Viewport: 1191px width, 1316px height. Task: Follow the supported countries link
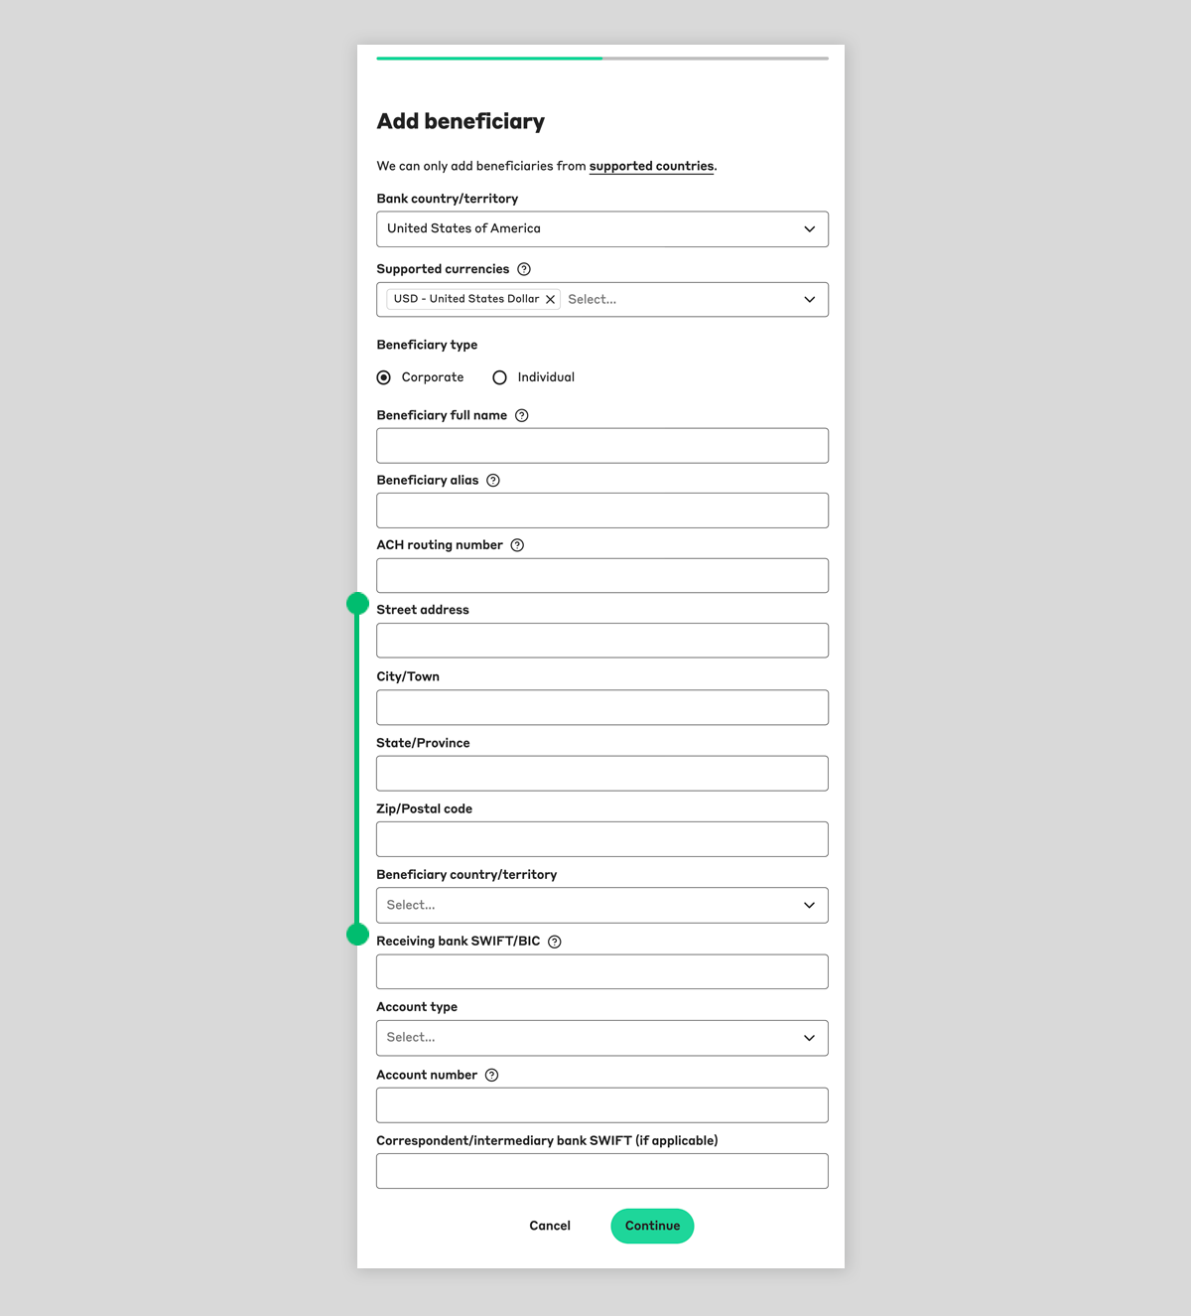651,166
